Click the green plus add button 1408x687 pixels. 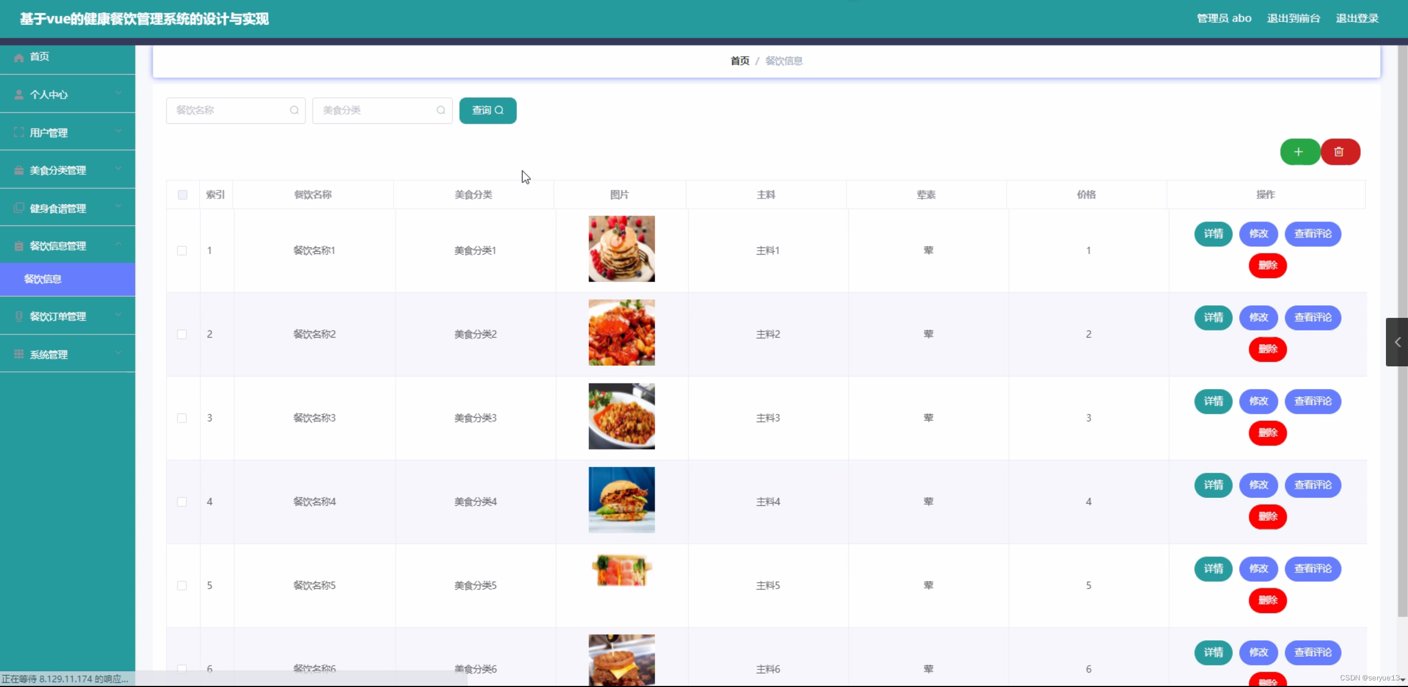point(1299,152)
